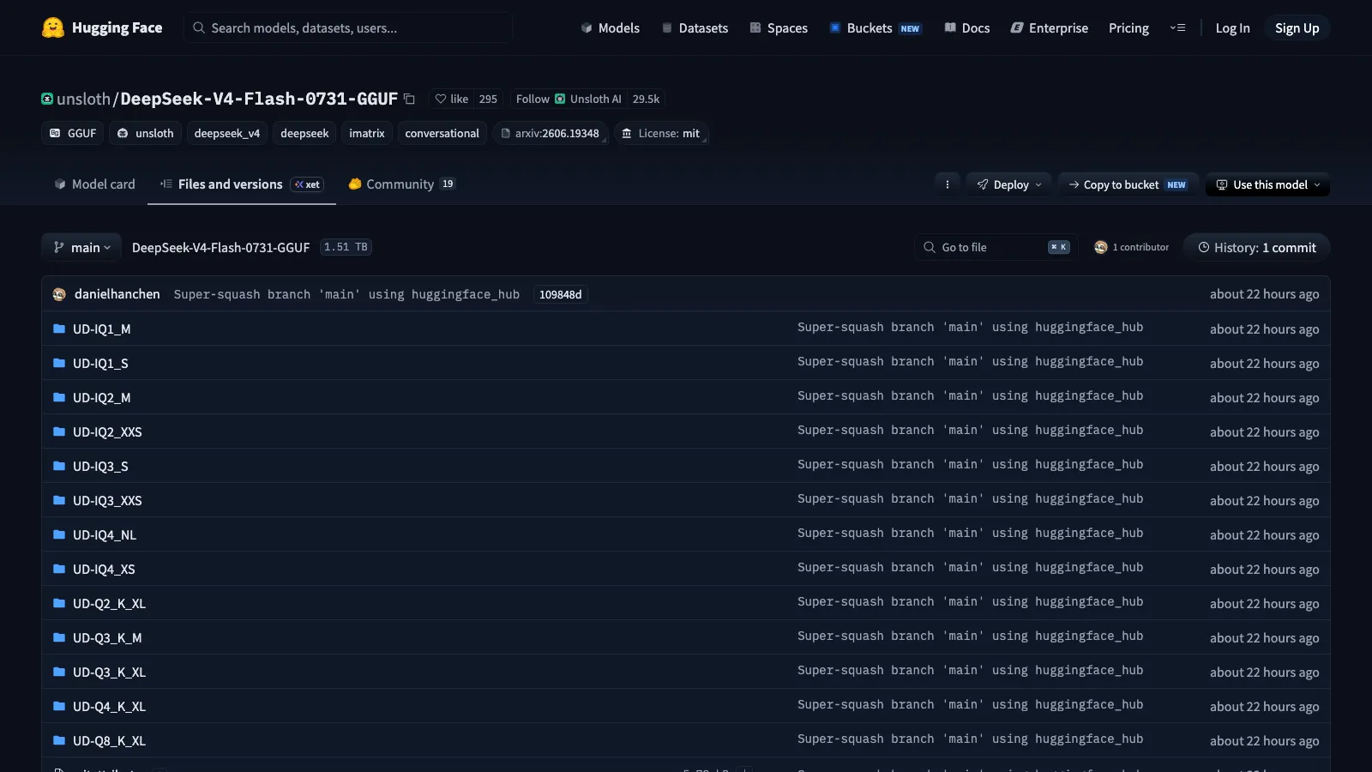
Task: Open the UD-IQ2_M folder icon
Action: [59, 397]
